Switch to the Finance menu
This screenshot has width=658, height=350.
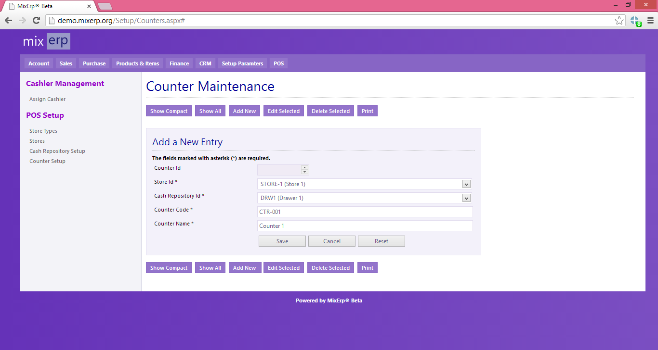coord(179,63)
